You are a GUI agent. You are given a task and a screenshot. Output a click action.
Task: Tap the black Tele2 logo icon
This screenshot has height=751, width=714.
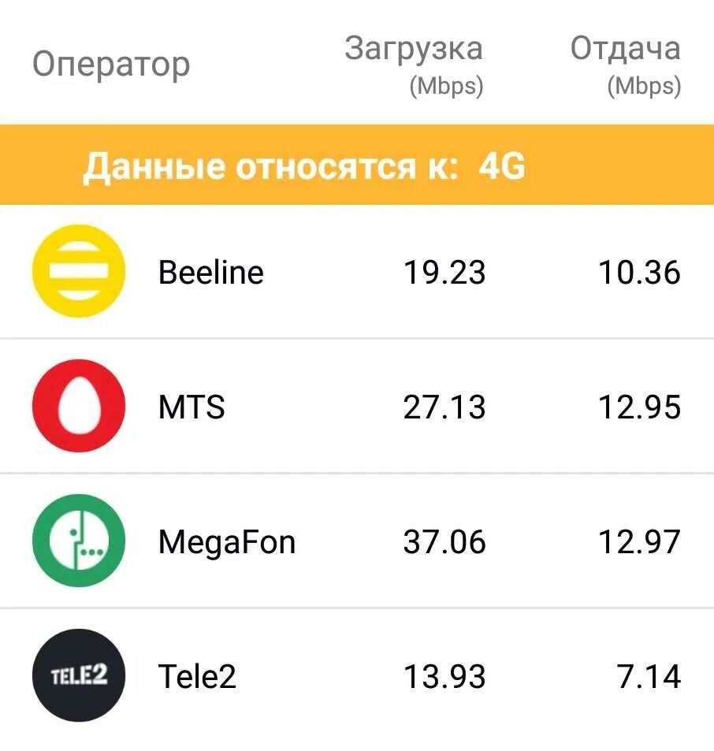click(x=79, y=675)
